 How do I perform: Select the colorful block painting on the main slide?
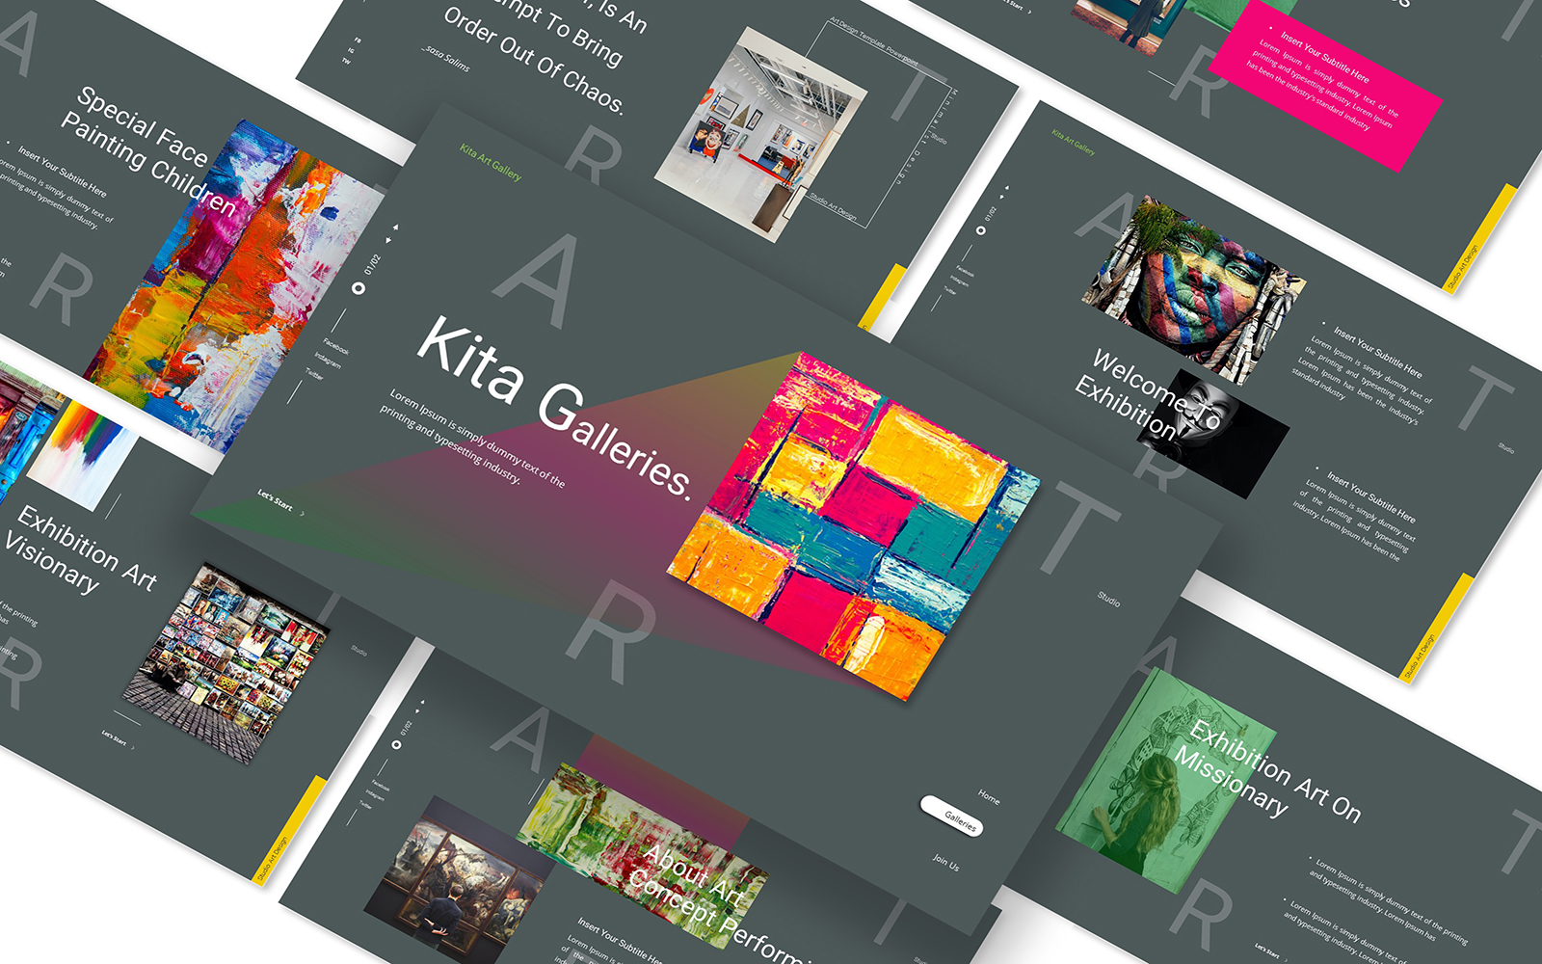pos(853,525)
